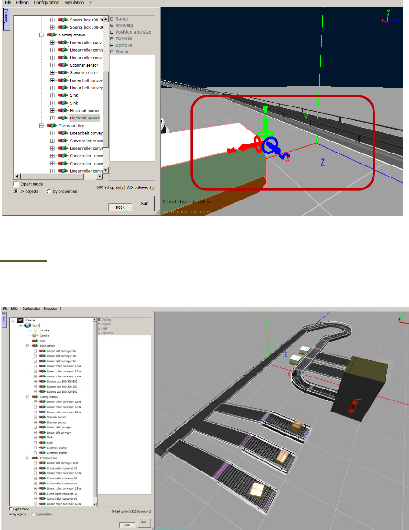Click the Run button in upper window

click(145, 203)
